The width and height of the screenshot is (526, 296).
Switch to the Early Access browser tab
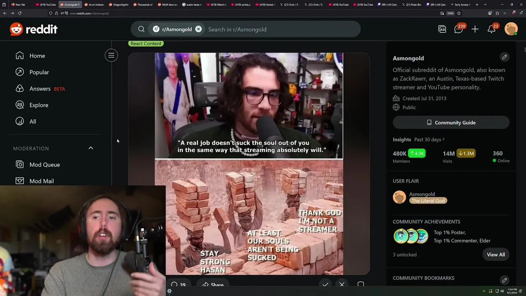pyautogui.click(x=460, y=5)
